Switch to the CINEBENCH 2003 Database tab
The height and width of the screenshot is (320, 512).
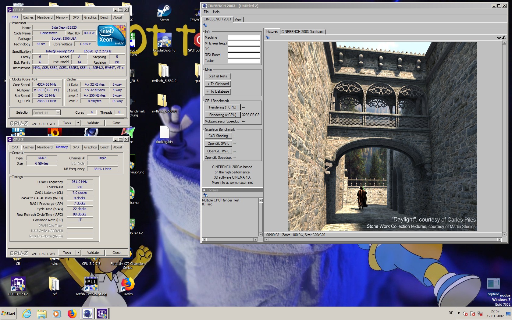point(302,32)
